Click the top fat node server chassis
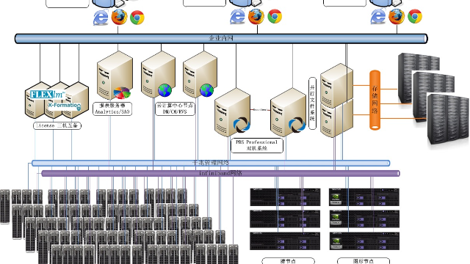Image resolution: width=470 pixels, height=264 pixels. click(x=285, y=197)
